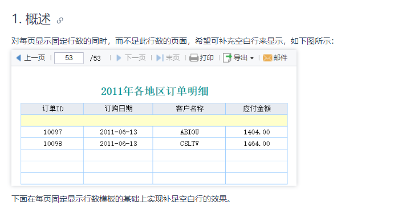Screen dimensions: 394x209
Task: Click the yellow highlighted row under the header
Action: 154,120
